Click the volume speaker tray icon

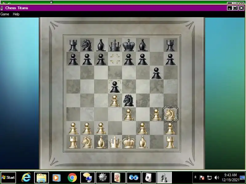(x=217, y=178)
